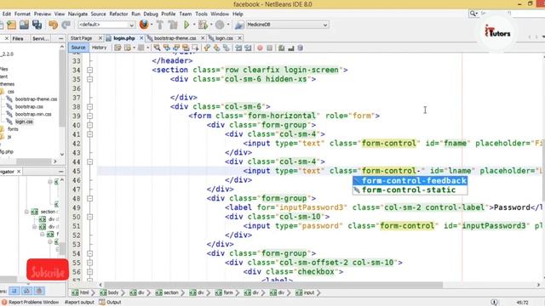Click the Debug Project toolbar icon
The width and height of the screenshot is (545, 306).
click(203, 25)
